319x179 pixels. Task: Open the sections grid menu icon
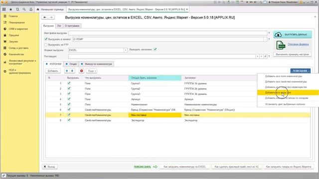pos(4,9)
